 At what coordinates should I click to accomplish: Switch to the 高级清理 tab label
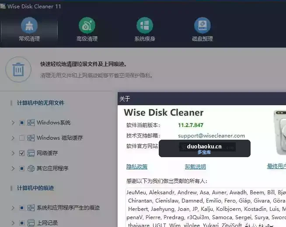(x=87, y=38)
